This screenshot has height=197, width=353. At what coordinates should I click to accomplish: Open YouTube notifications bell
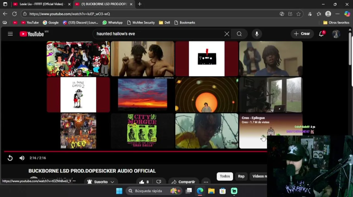click(321, 34)
